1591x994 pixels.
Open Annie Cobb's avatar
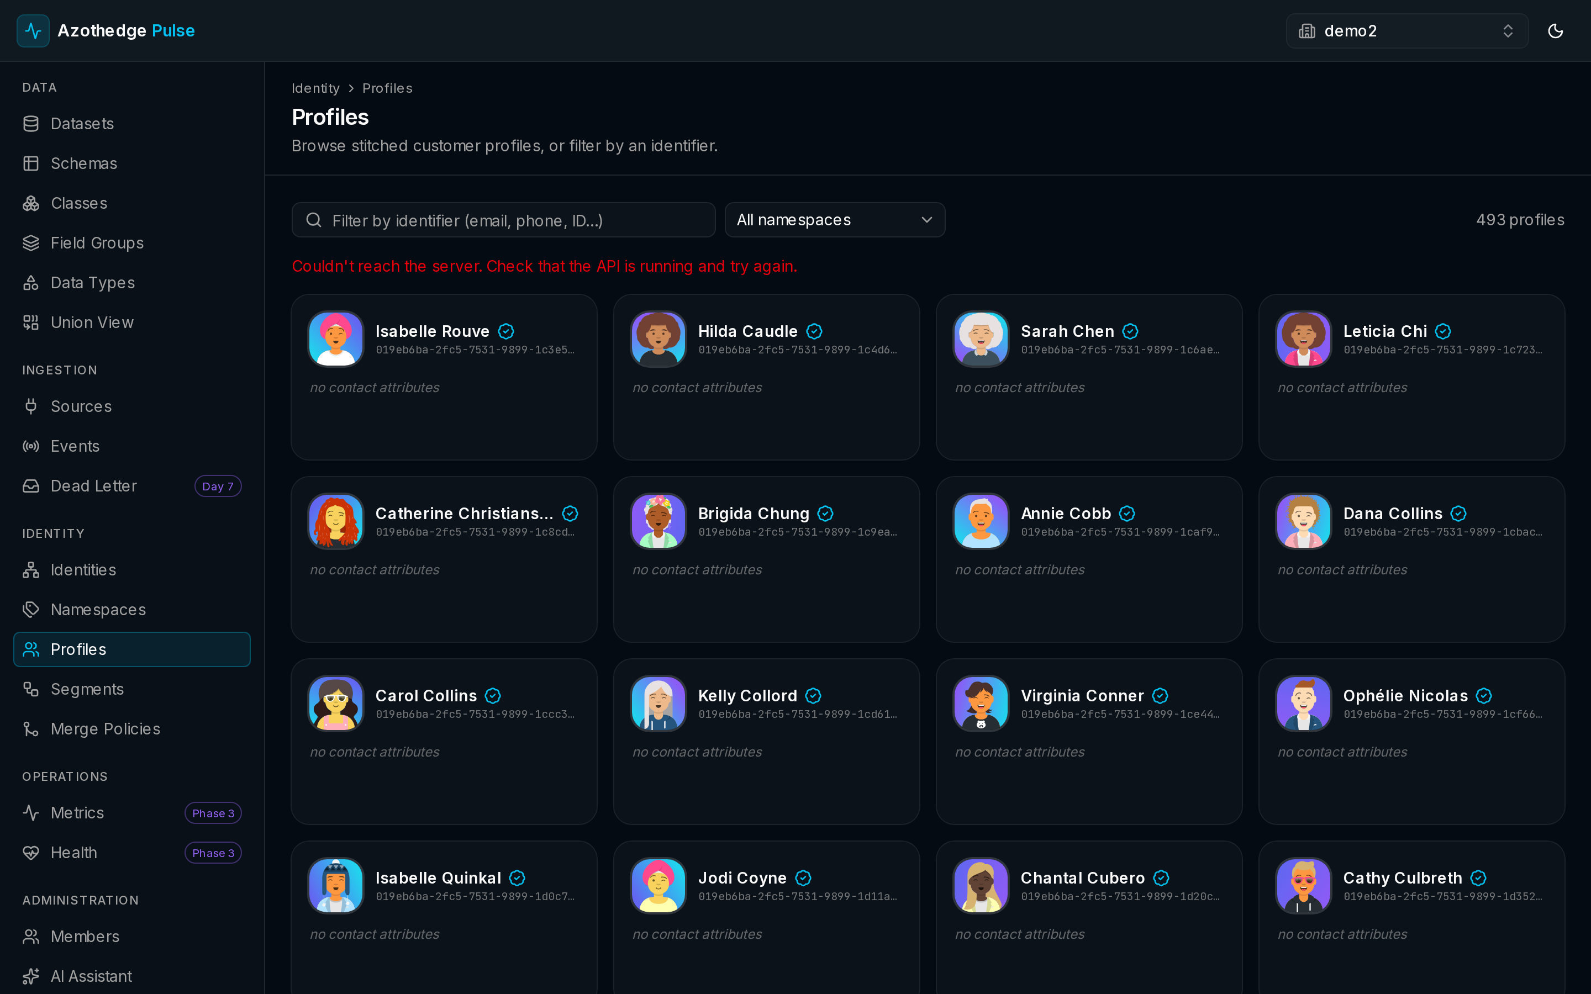point(981,521)
